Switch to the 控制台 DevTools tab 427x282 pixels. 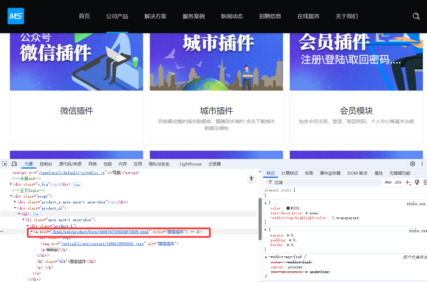(x=46, y=164)
